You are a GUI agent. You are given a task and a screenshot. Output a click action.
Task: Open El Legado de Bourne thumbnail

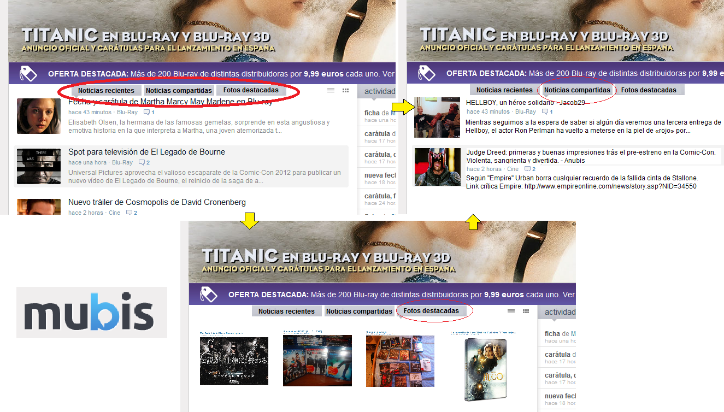pos(39,166)
